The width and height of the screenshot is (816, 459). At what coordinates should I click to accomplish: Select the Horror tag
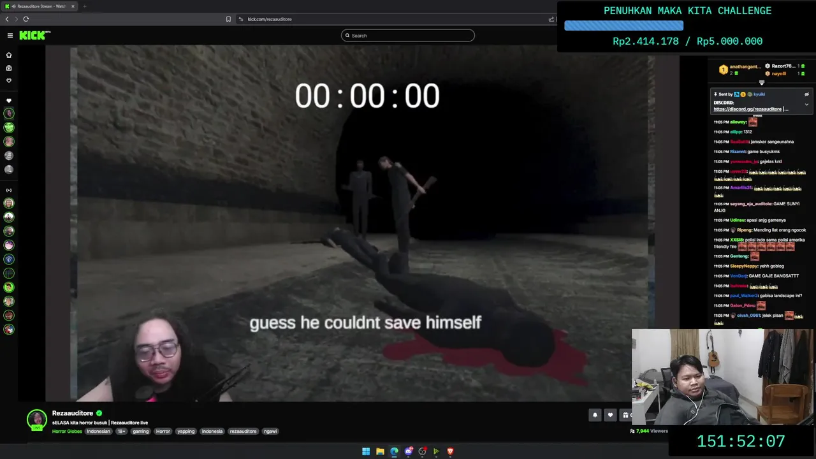[163, 432]
